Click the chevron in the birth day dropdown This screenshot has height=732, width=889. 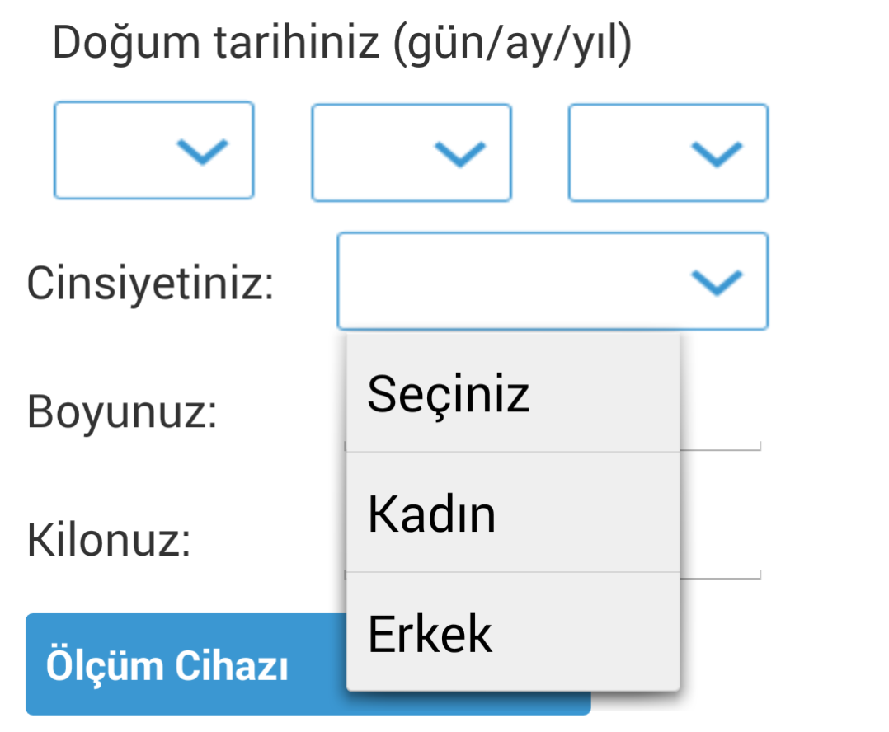click(203, 150)
